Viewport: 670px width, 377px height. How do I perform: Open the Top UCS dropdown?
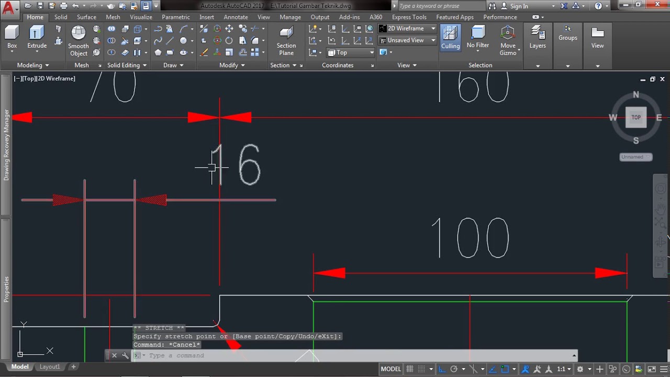(351, 52)
